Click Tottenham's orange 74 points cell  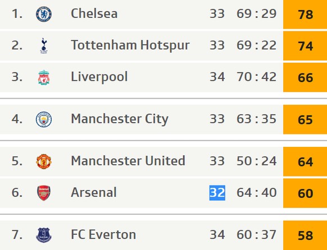tap(305, 46)
